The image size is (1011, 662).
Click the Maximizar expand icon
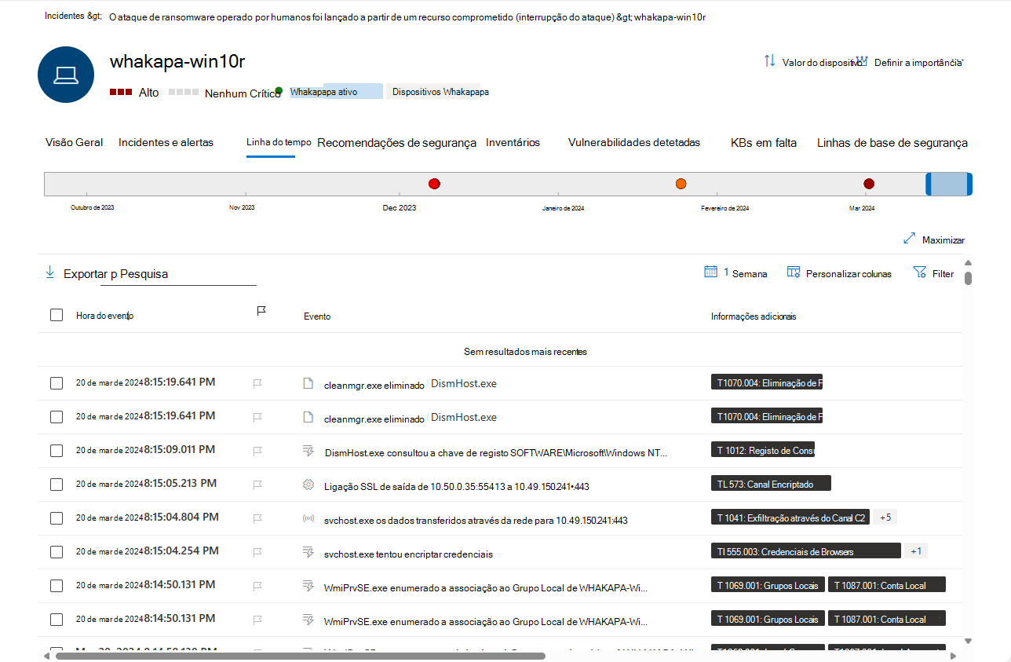tap(910, 238)
